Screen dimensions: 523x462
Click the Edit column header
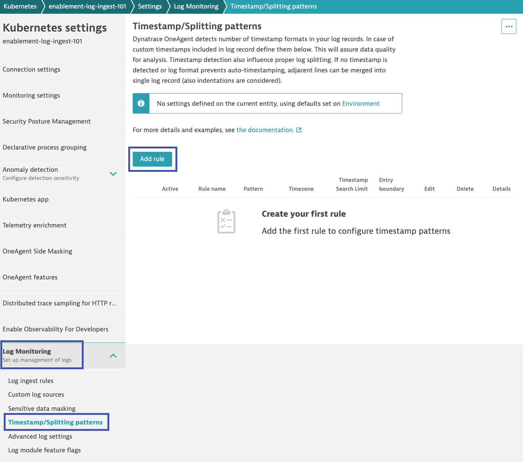click(x=429, y=189)
